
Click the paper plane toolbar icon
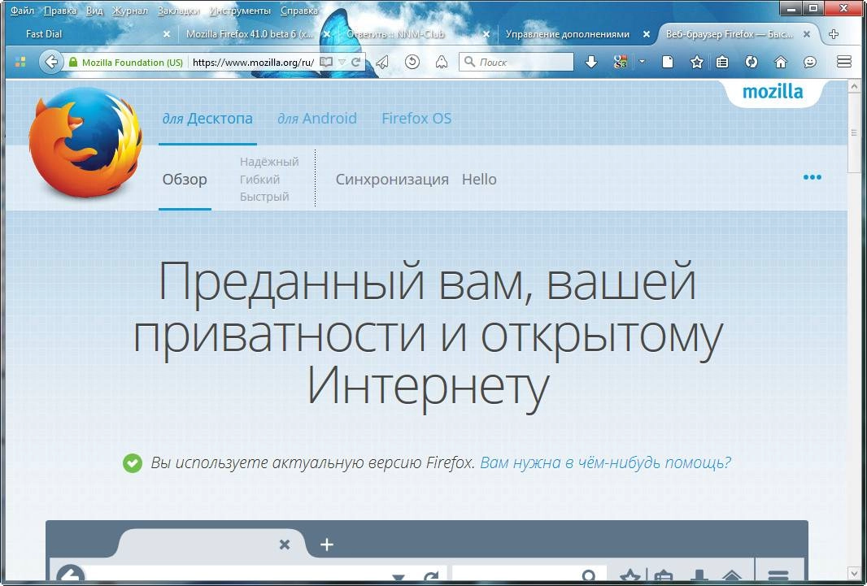[x=382, y=62]
